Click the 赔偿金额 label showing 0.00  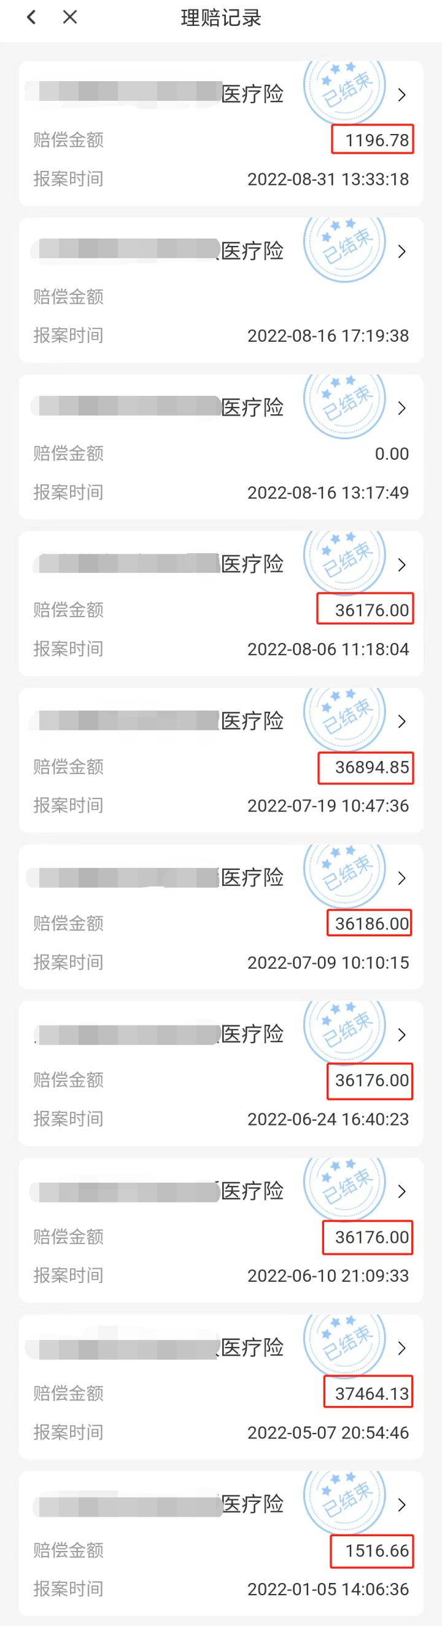click(68, 454)
